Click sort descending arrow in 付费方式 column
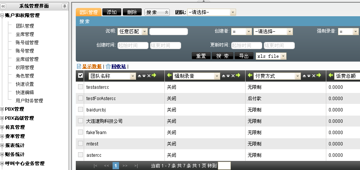360x170 pixels. pos(309,76)
